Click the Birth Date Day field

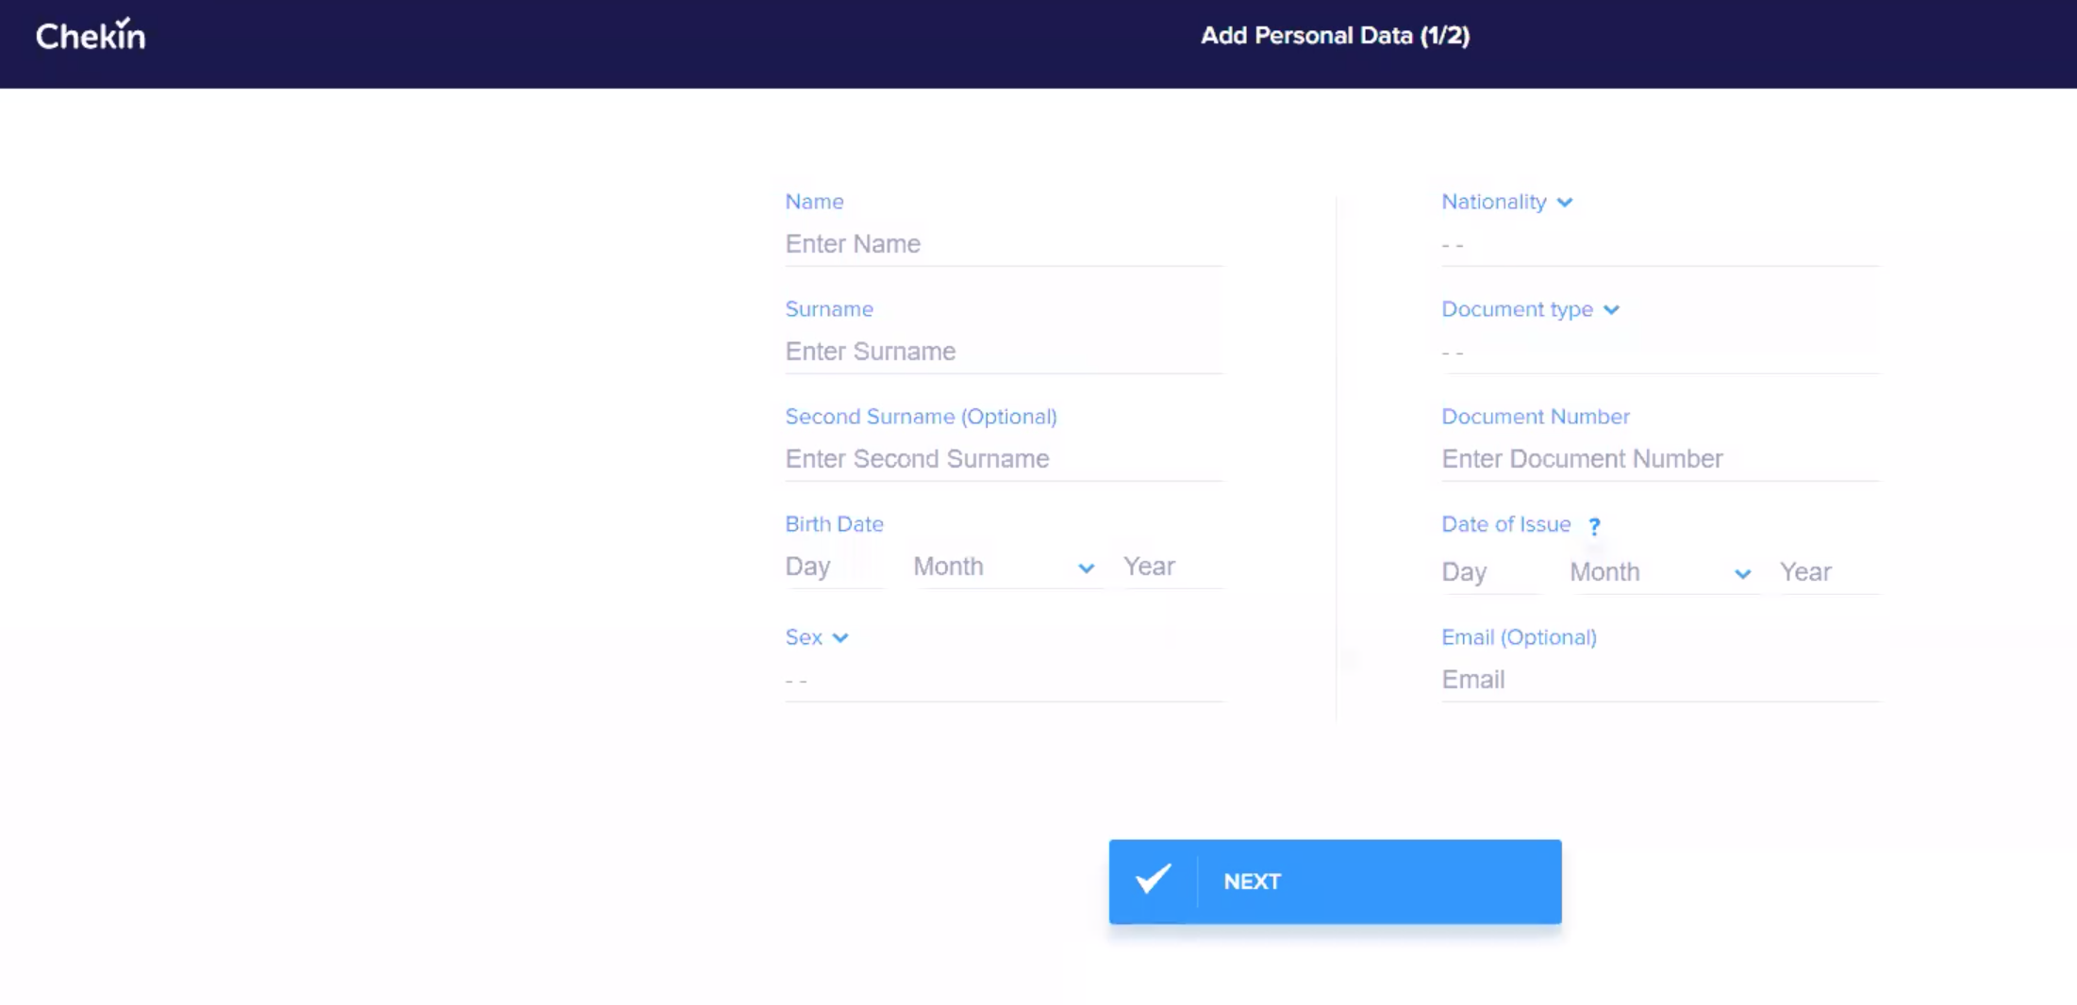[x=832, y=567]
